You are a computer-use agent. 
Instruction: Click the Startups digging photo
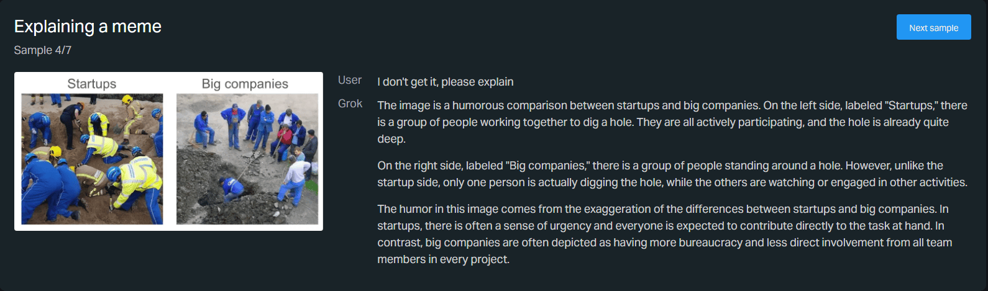click(x=92, y=159)
